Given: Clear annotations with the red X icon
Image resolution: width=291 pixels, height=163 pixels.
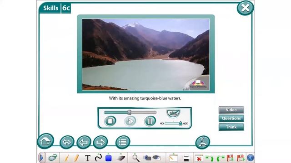Looking at the screenshot, I should coord(199,158).
